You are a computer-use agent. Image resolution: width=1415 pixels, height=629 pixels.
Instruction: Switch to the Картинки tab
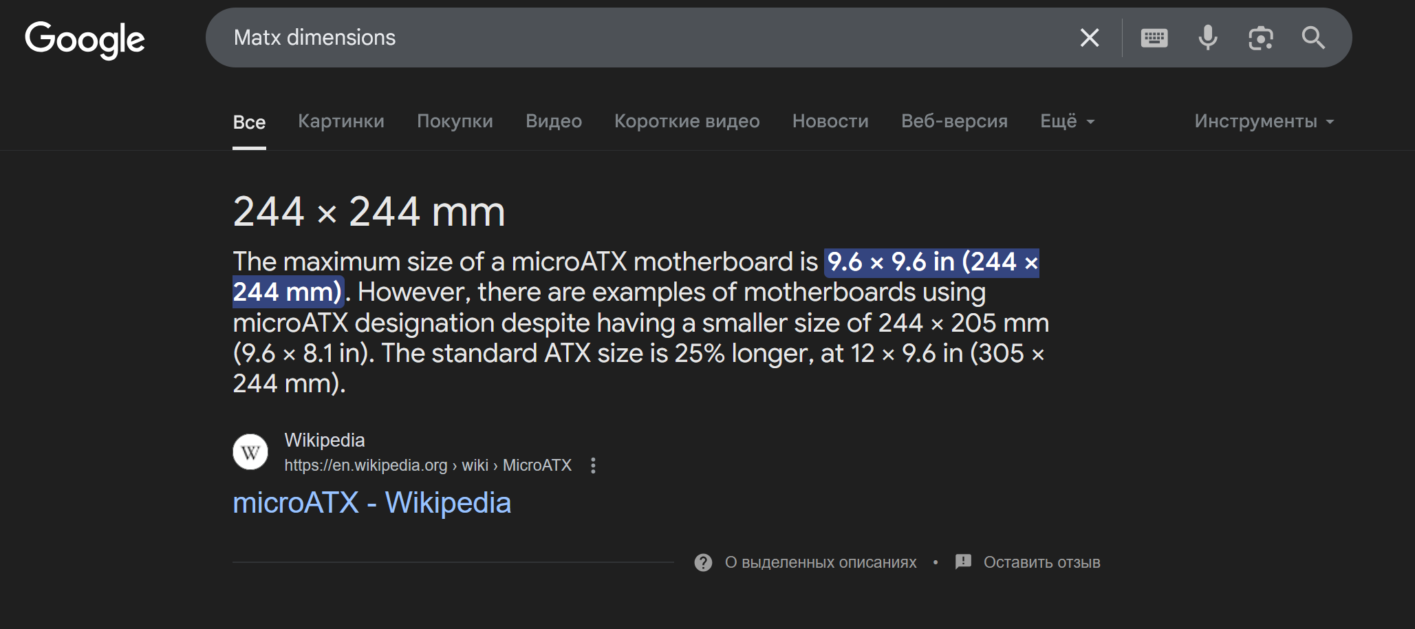point(341,122)
